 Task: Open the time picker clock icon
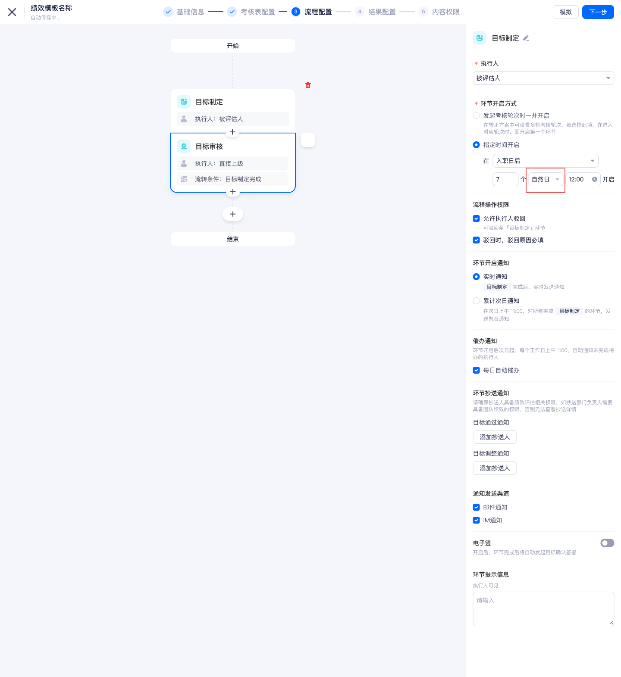click(x=595, y=179)
